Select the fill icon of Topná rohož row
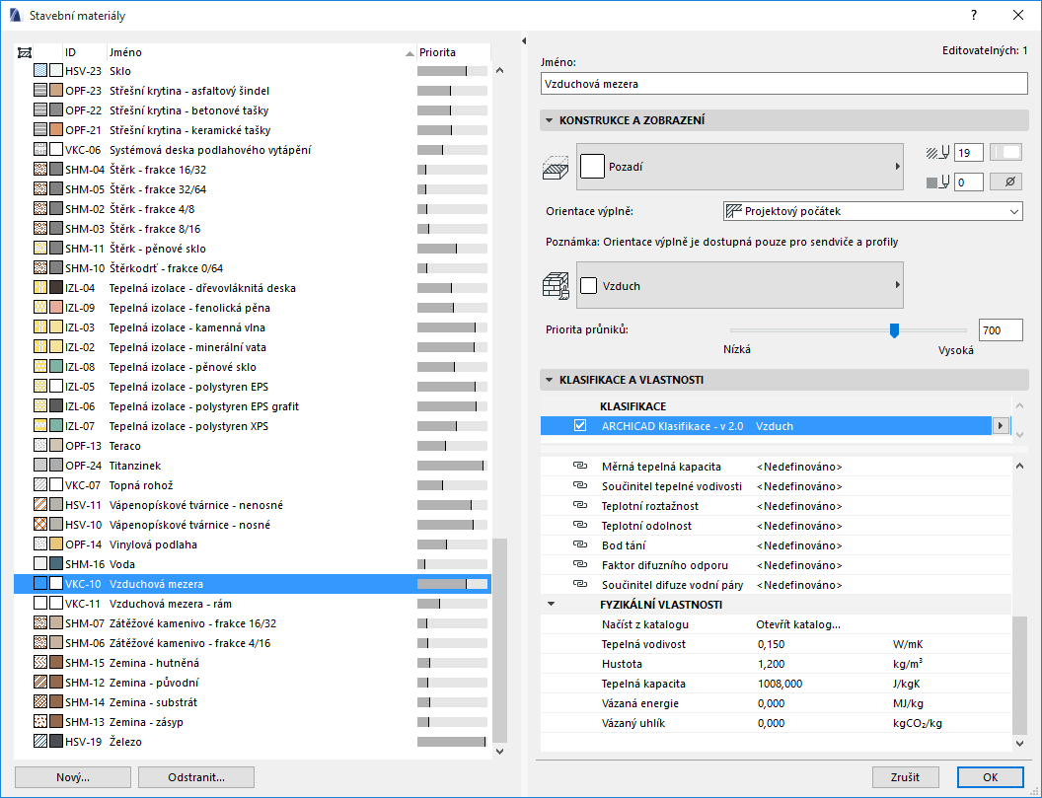 [x=40, y=485]
